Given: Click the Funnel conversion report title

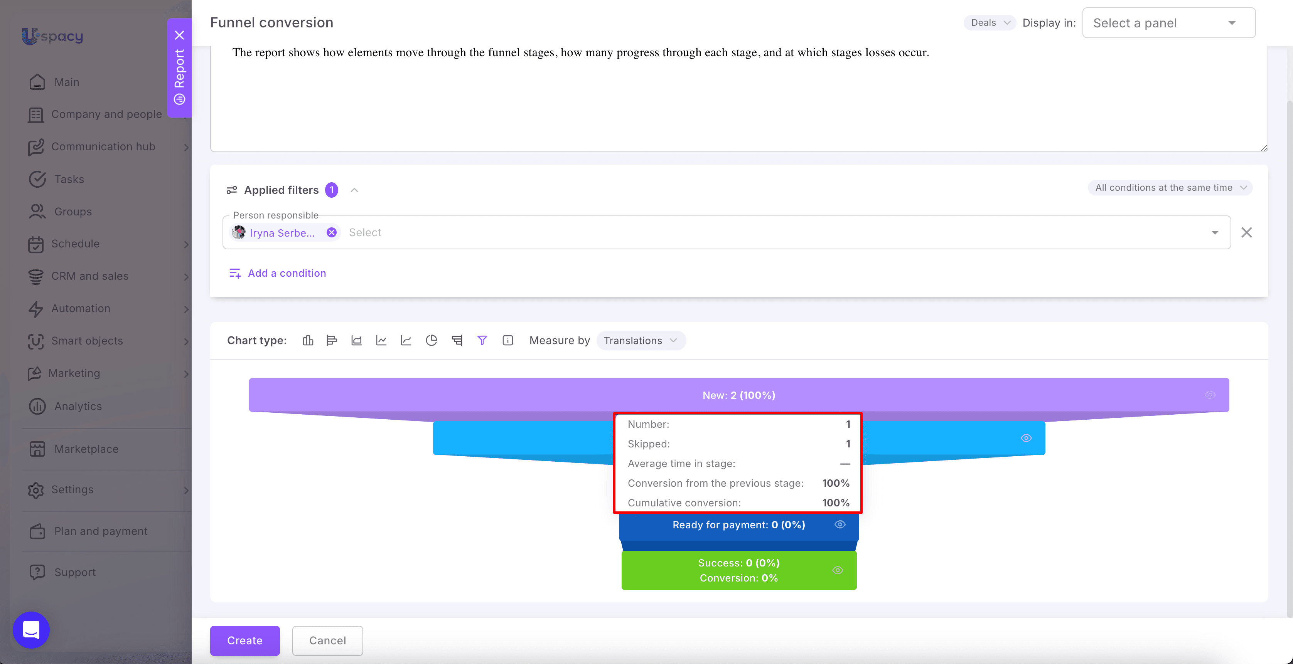Looking at the screenshot, I should 271,23.
